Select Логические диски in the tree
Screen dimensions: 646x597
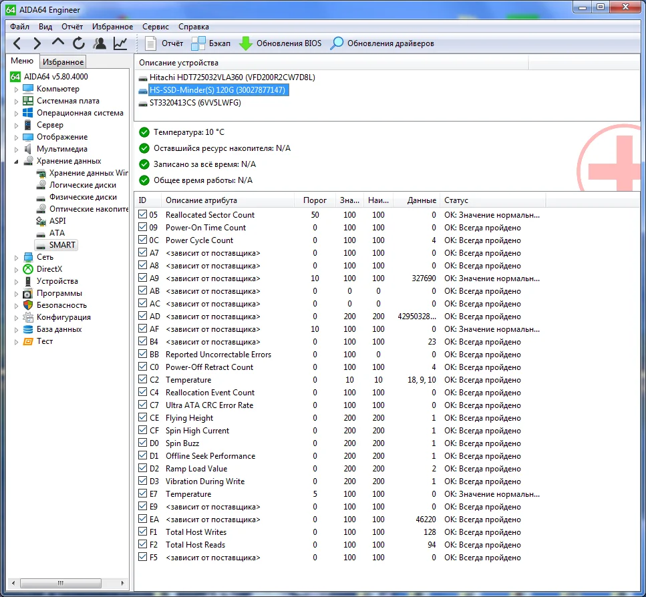[83, 185]
